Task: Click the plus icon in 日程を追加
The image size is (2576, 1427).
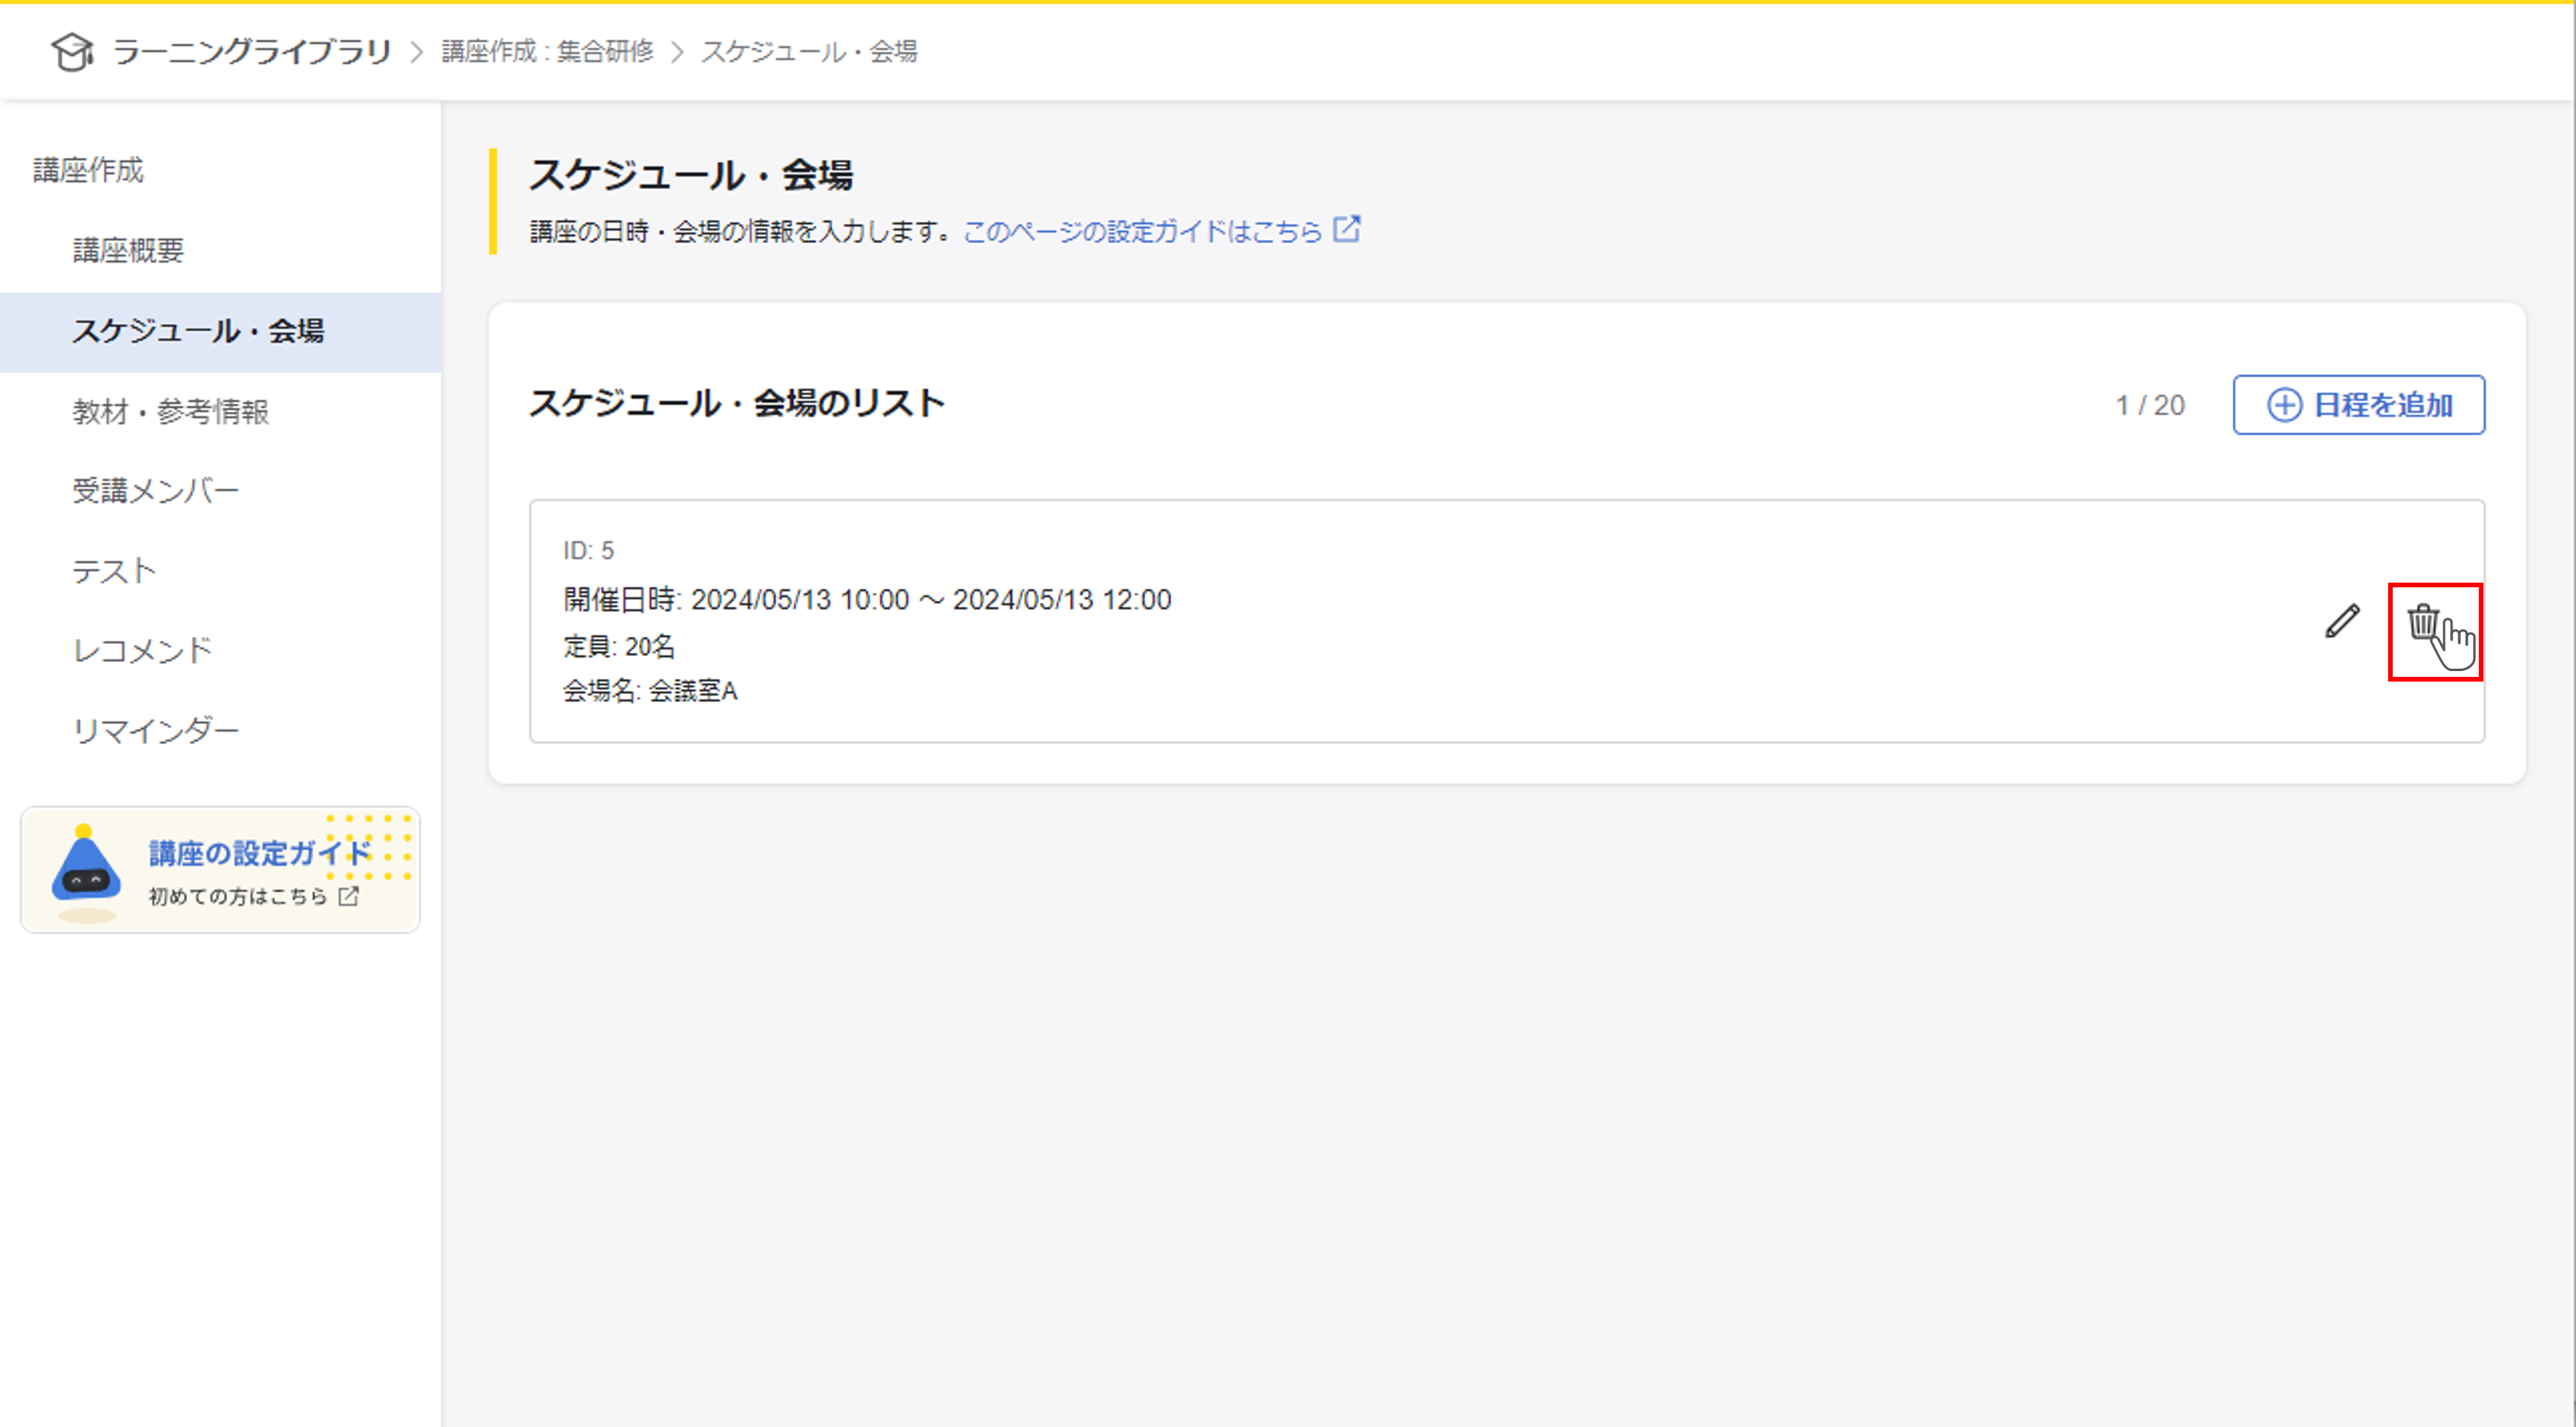Action: click(2284, 405)
